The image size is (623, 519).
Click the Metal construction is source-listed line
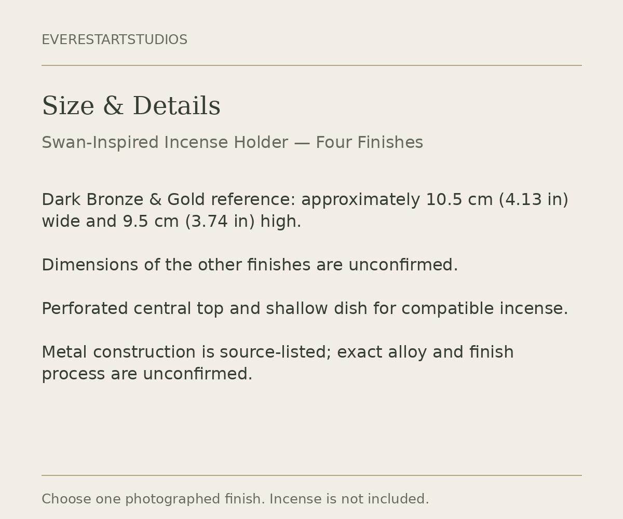[x=277, y=352]
